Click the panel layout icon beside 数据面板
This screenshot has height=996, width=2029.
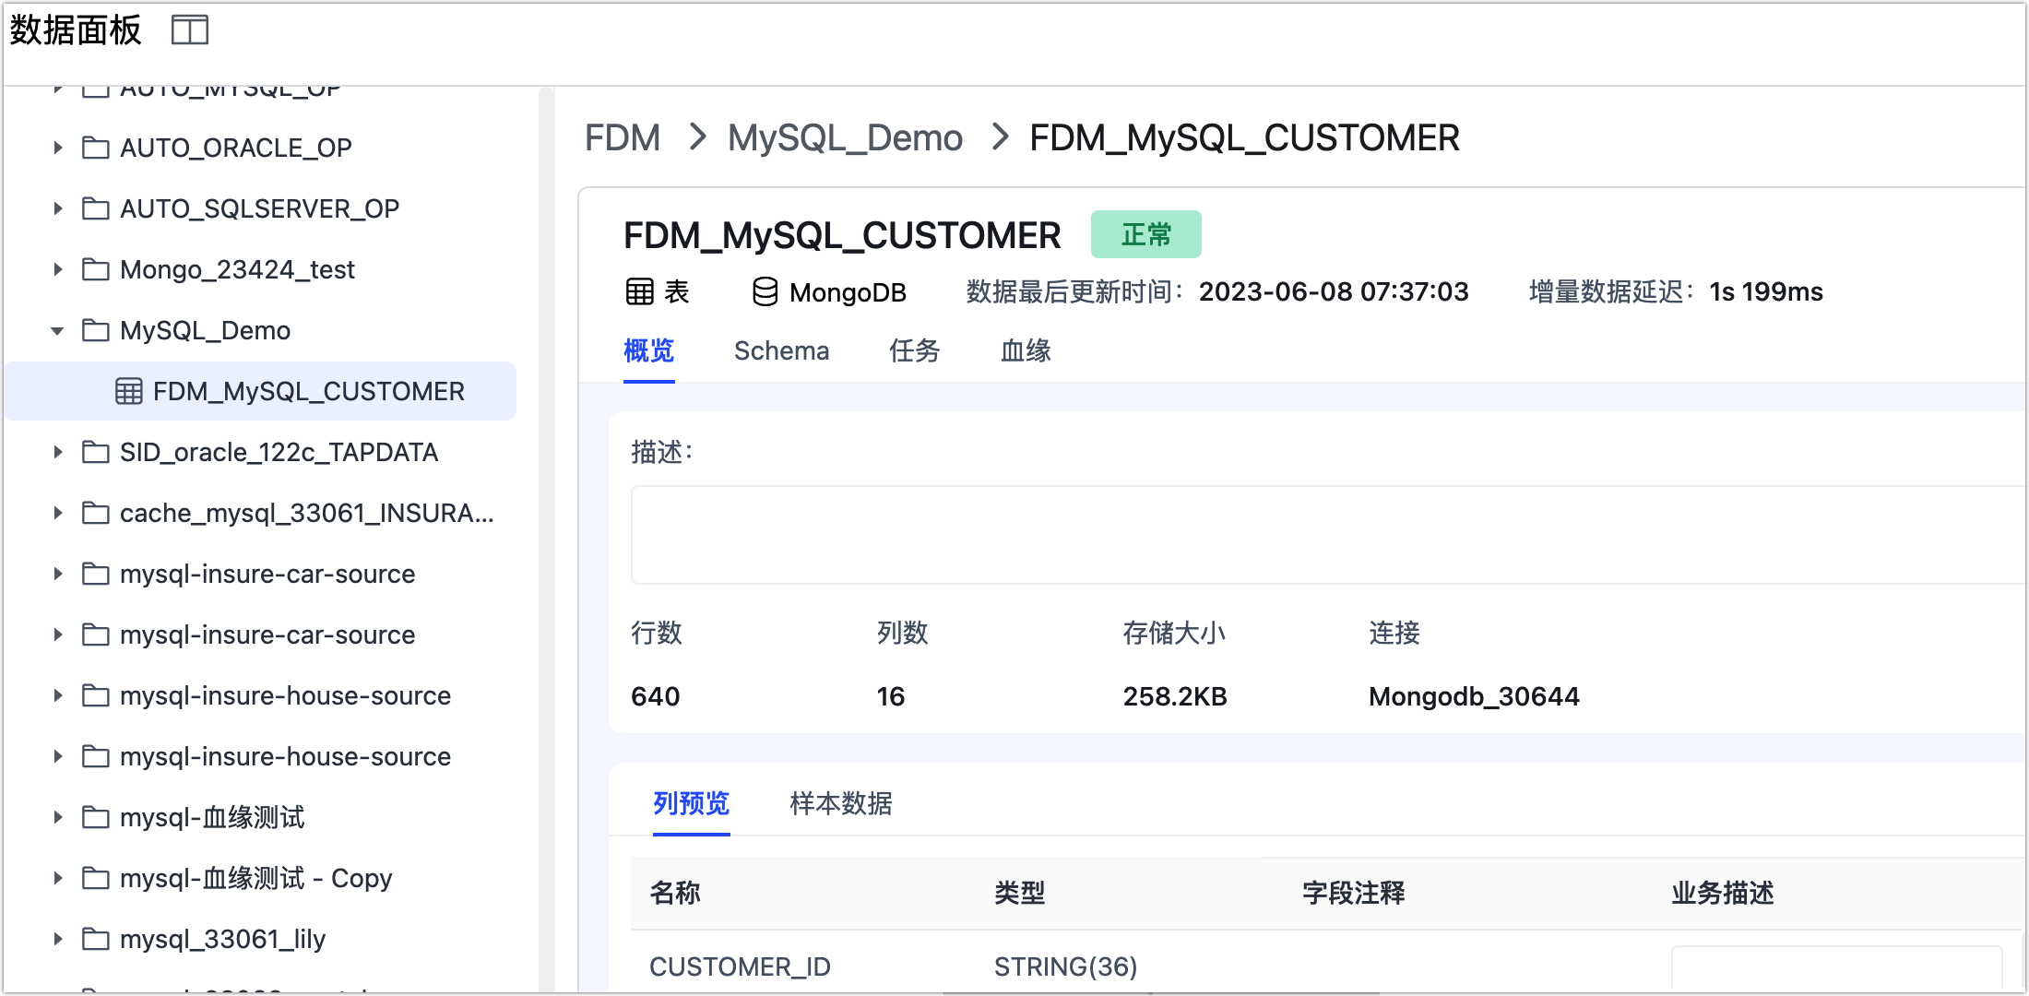tap(190, 30)
